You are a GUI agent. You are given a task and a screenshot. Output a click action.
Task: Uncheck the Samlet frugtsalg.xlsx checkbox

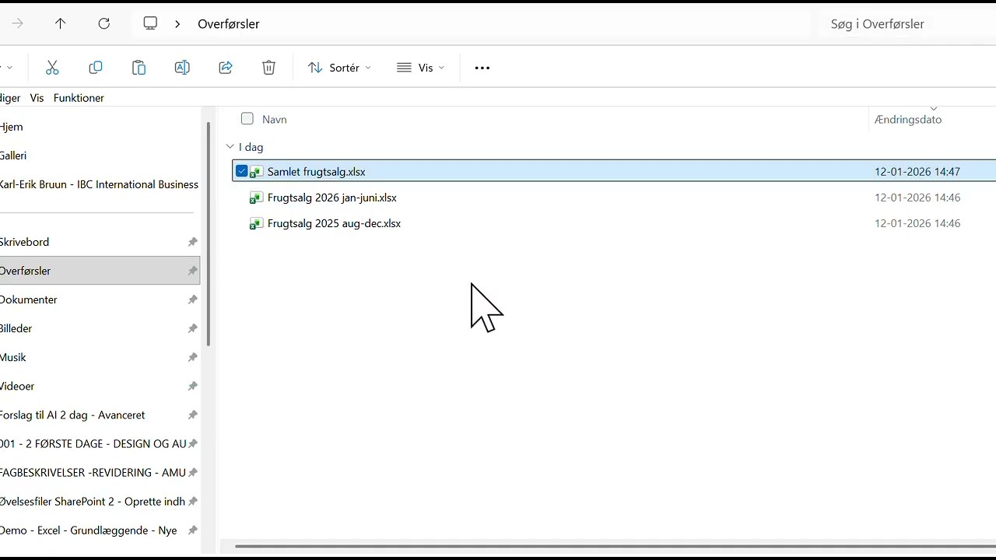click(241, 171)
